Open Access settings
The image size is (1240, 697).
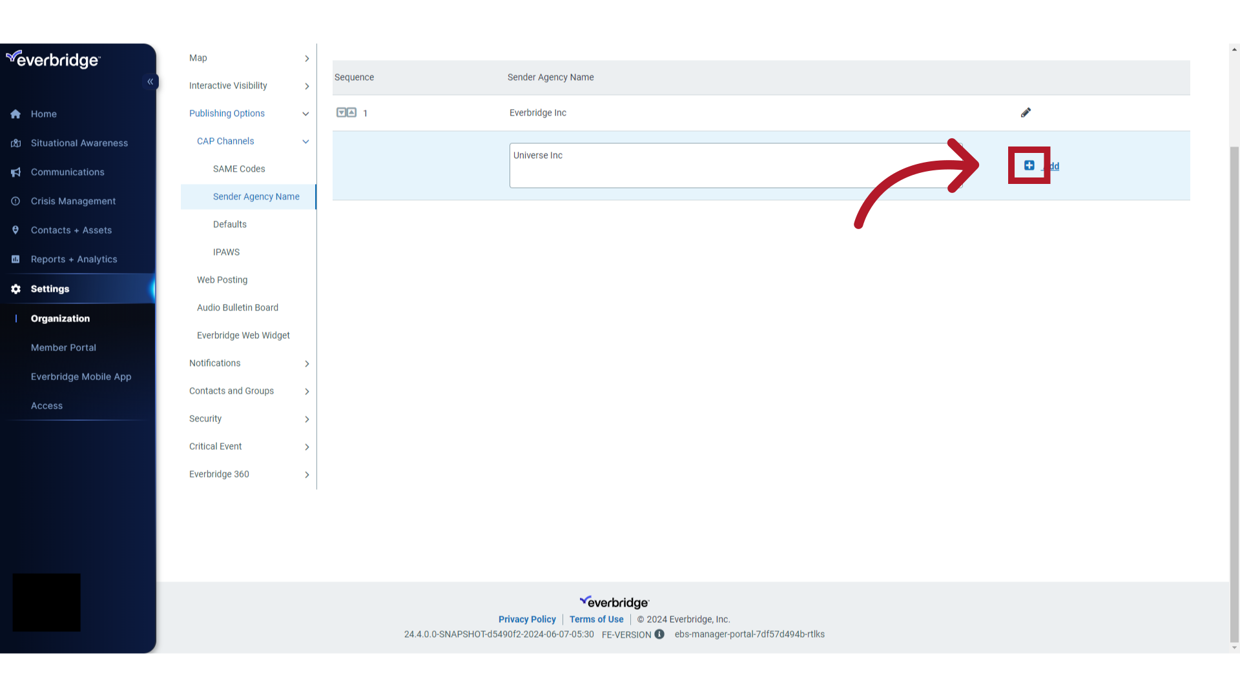pos(47,406)
